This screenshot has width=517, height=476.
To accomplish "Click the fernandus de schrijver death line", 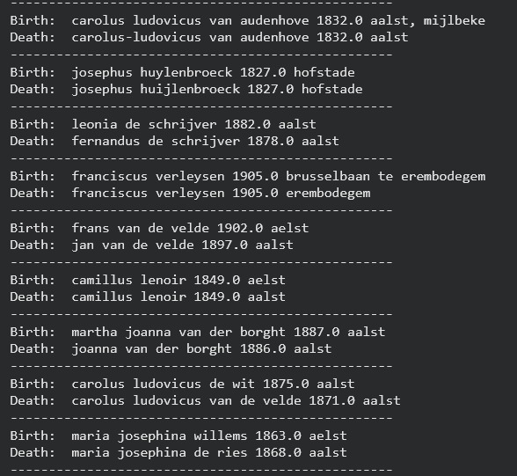I will pos(174,141).
